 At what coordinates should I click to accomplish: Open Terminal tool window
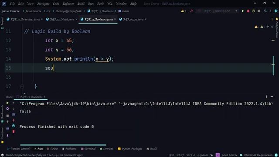(88, 149)
